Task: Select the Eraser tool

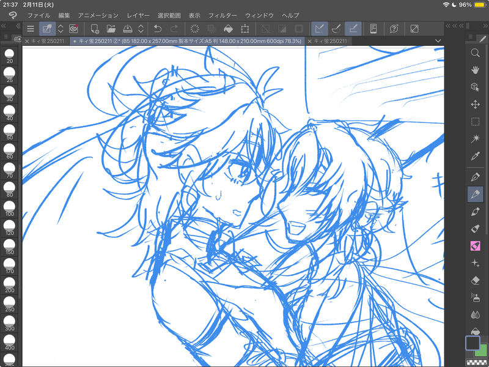Action: click(475, 280)
